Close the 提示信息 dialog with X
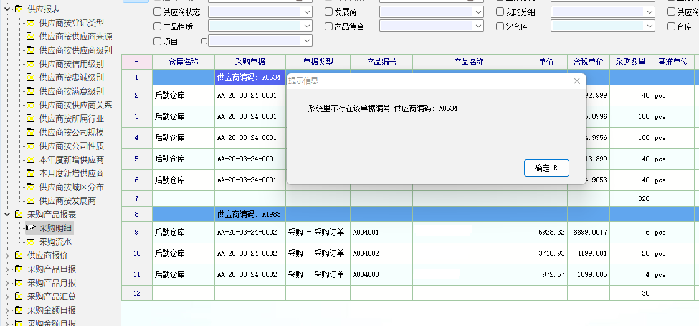 [577, 81]
